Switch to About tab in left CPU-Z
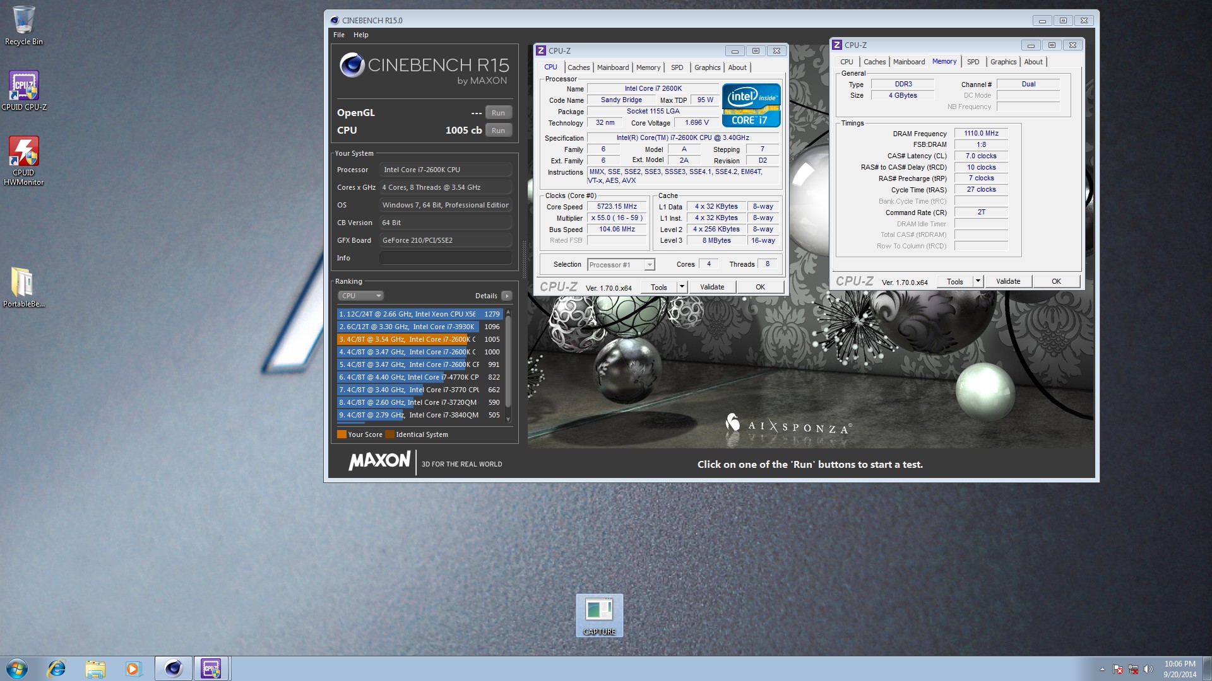Screen dimensions: 1212x681 click(737, 67)
